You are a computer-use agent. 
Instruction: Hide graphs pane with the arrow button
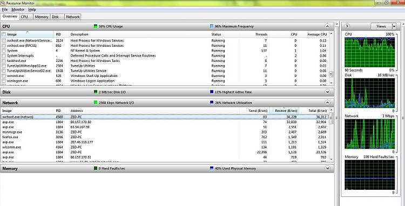click(x=347, y=26)
